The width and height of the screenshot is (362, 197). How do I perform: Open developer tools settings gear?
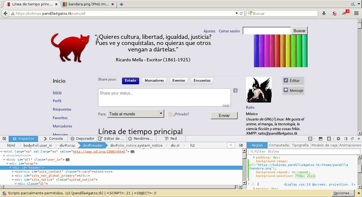coord(338,139)
